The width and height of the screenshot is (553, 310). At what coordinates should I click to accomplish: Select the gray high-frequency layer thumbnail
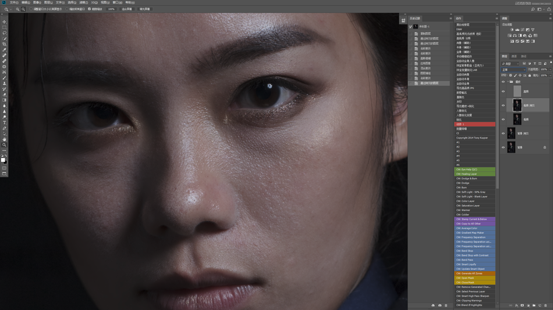point(517,92)
